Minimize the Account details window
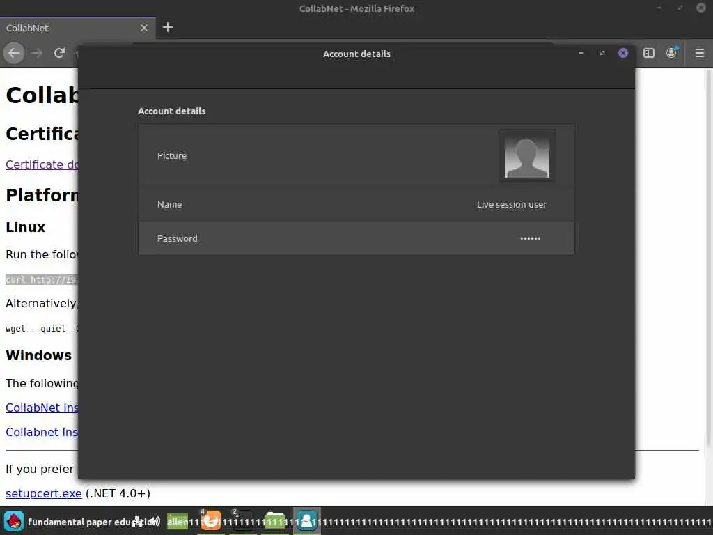The width and height of the screenshot is (713, 535). [581, 53]
